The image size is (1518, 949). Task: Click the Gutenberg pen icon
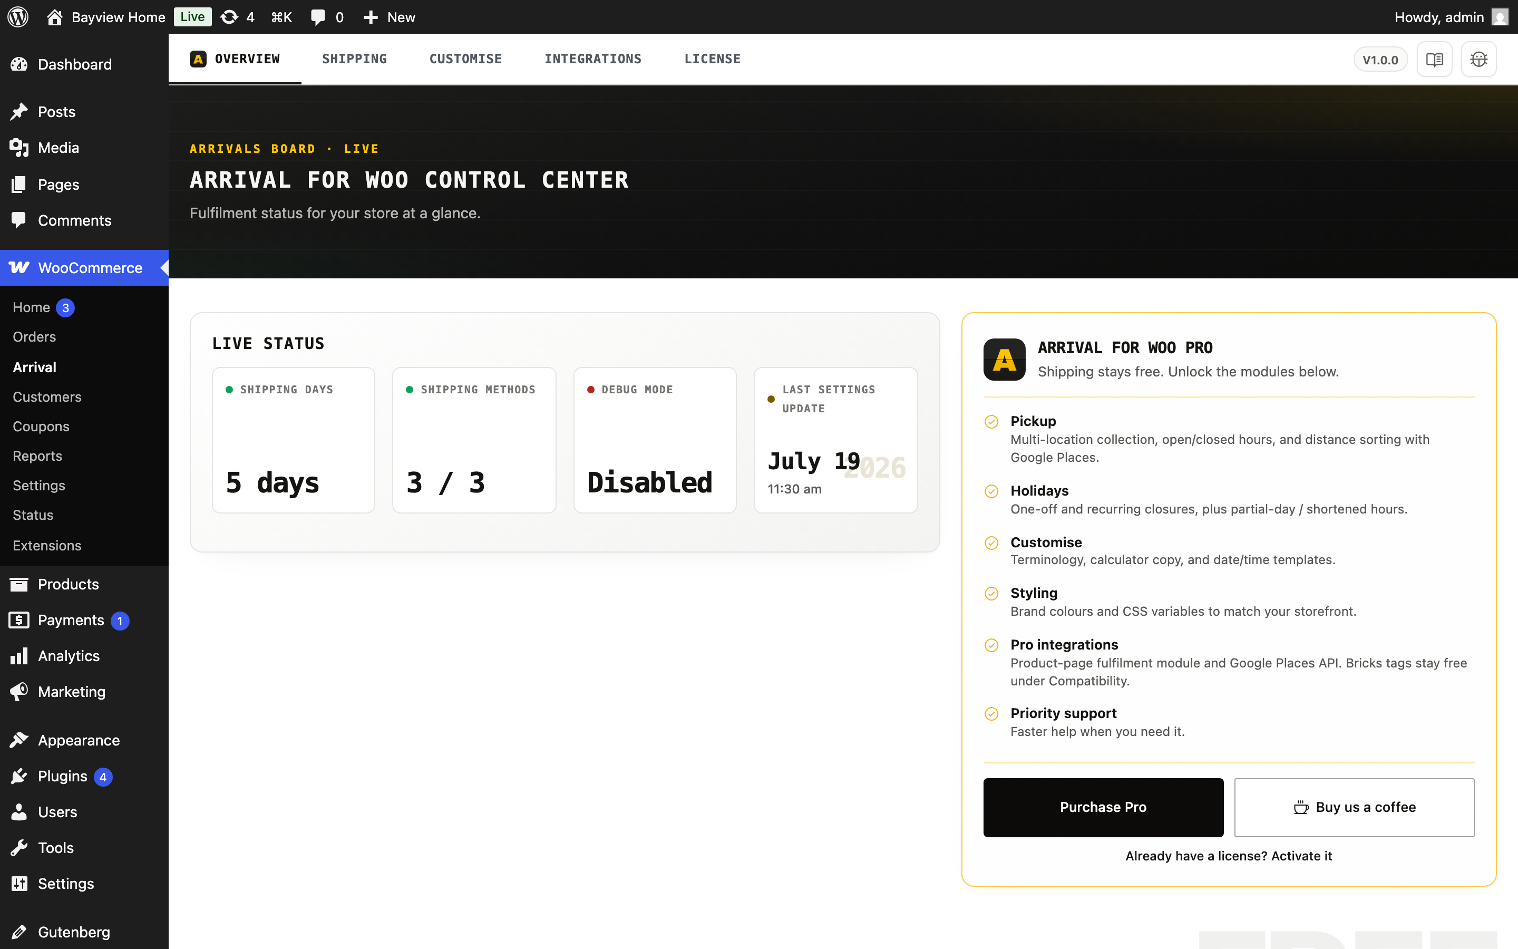click(19, 932)
